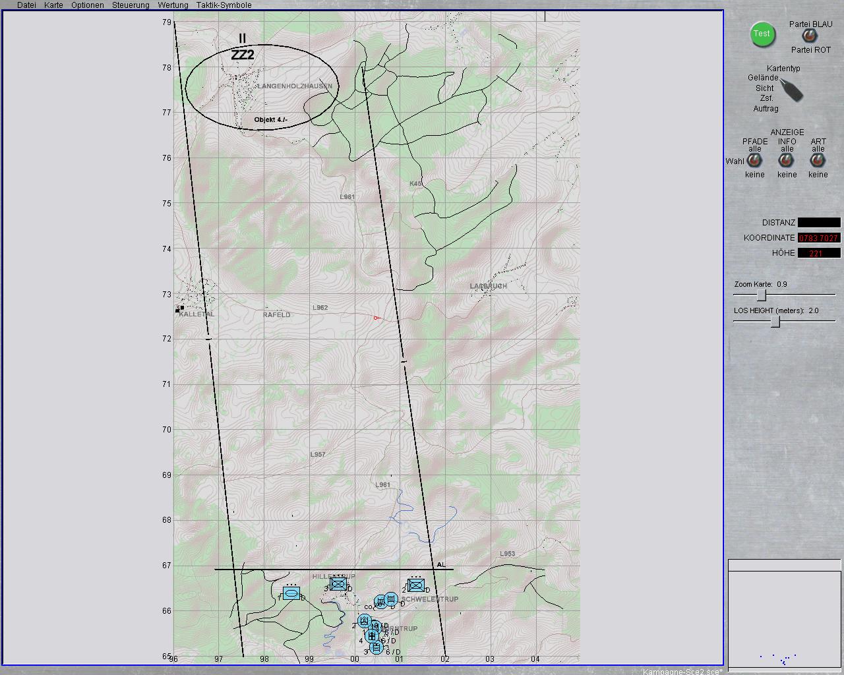Screen dimensions: 844x675
Task: Expand the Wertung menu
Action: (173, 5)
